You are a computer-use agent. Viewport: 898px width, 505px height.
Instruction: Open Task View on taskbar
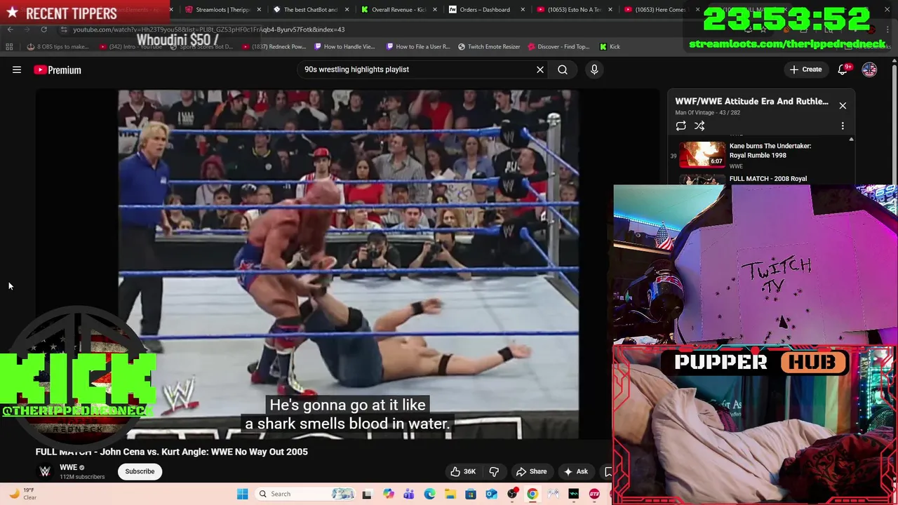(x=366, y=494)
